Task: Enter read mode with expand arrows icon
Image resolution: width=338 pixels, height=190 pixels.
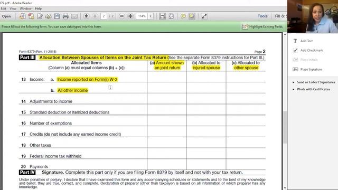Action: coord(204,16)
